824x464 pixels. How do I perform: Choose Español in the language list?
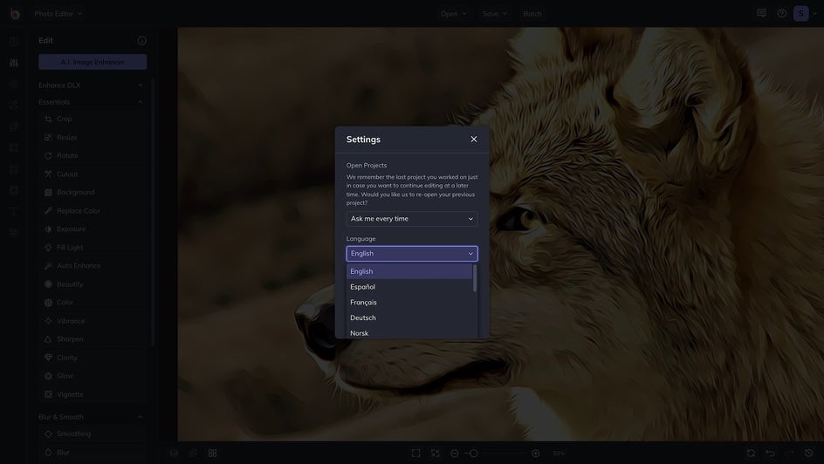tap(409, 287)
